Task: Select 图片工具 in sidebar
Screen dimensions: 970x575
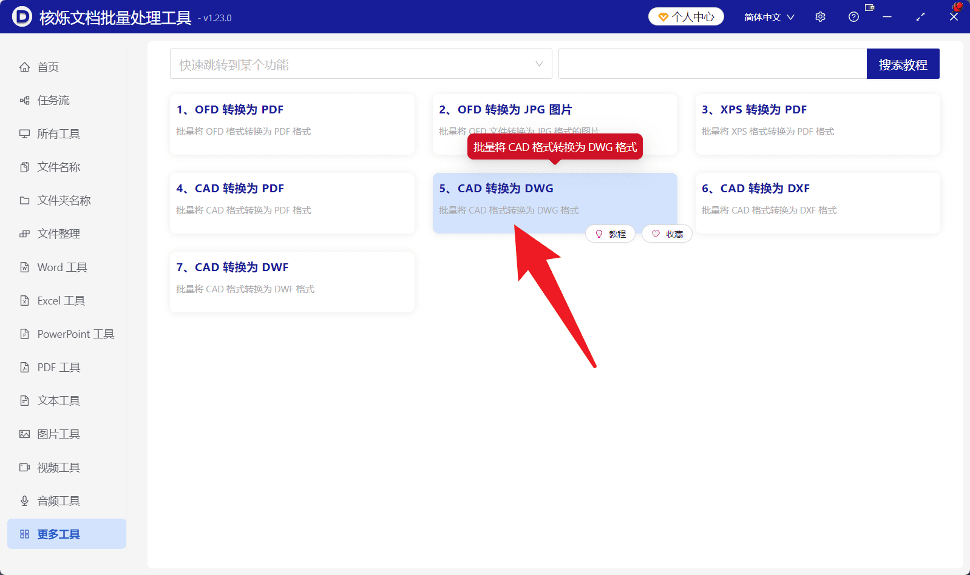Action: [x=67, y=434]
